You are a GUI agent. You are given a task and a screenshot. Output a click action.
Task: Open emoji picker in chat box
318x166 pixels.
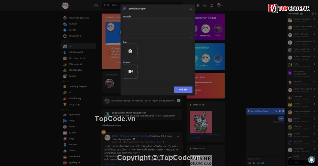[258, 163]
